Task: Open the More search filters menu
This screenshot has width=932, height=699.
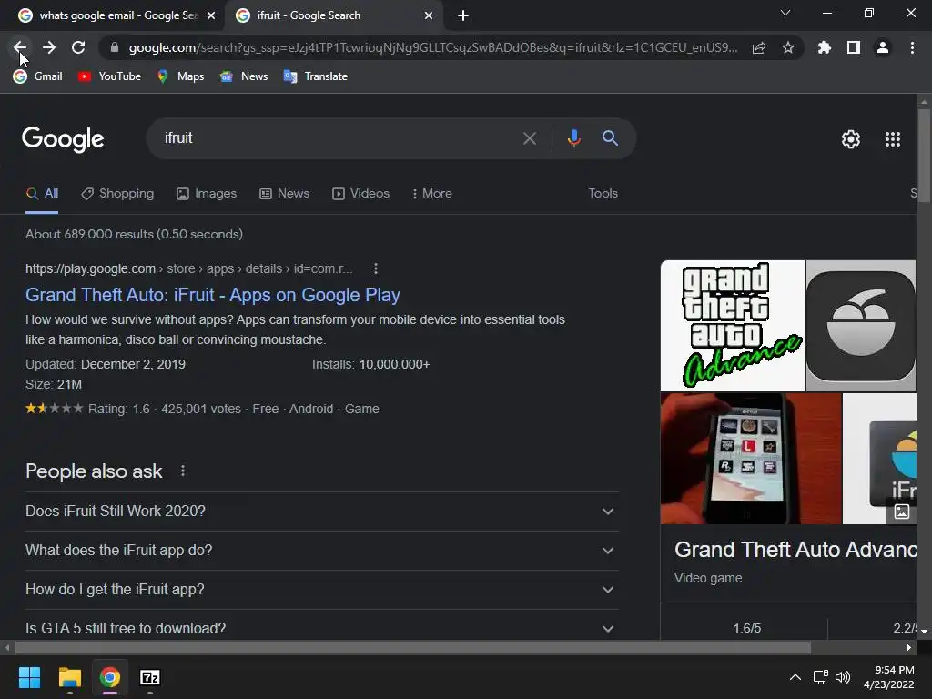Action: (x=432, y=194)
